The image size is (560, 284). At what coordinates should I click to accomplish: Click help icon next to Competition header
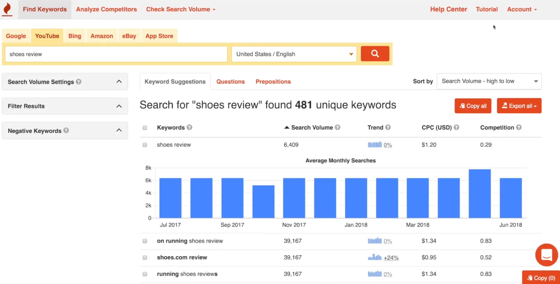[x=519, y=127]
